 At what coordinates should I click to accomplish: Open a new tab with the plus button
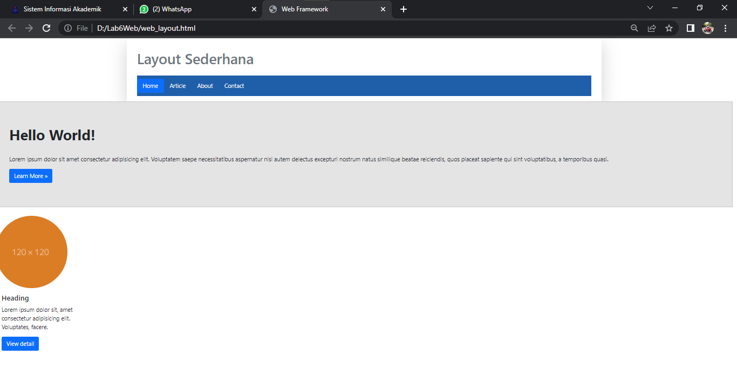click(403, 9)
